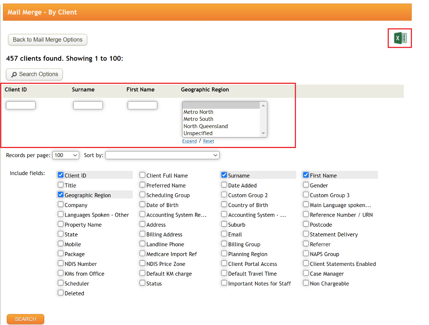The height and width of the screenshot is (325, 429).
Task: Disable the Surname field
Action: click(x=224, y=175)
